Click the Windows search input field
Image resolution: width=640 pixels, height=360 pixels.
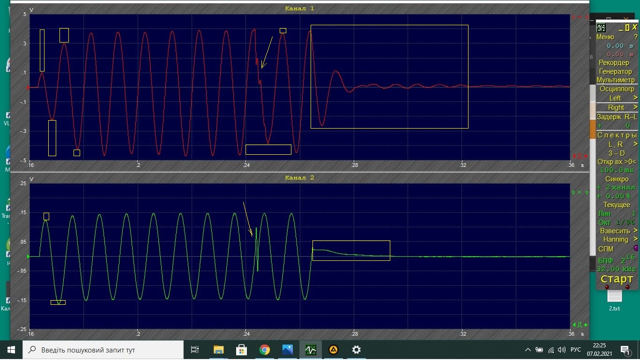103,350
